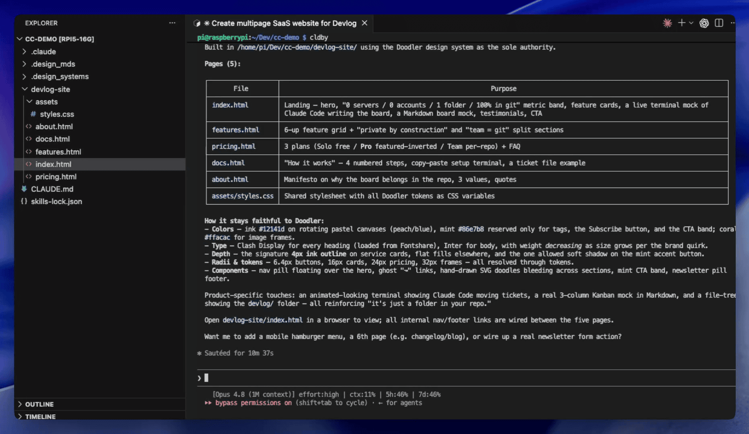The height and width of the screenshot is (434, 749).
Task: Open docs.html in the explorer
Action: pyautogui.click(x=52, y=139)
